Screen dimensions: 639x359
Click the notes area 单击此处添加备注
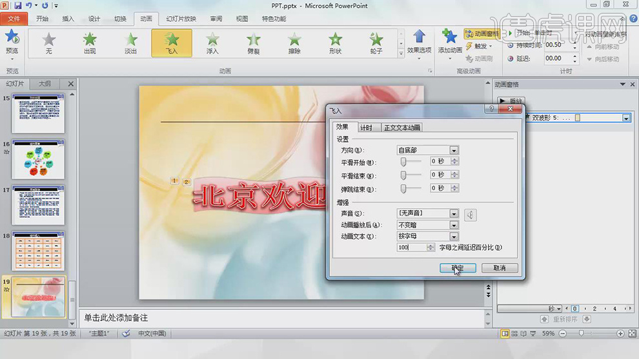pyautogui.click(x=281, y=318)
